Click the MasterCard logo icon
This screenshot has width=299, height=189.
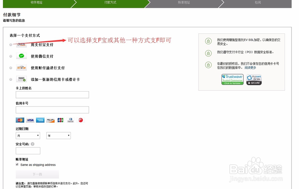20,120
